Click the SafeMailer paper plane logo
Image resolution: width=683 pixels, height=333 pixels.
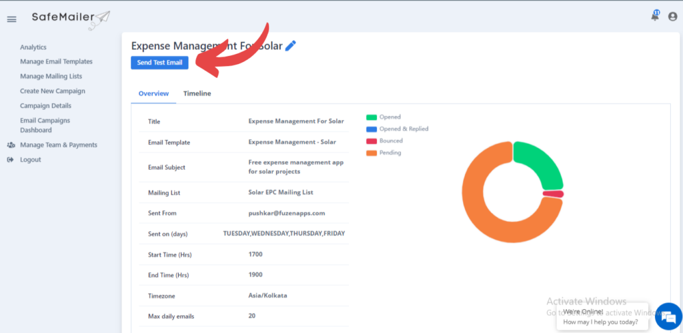[71, 19]
